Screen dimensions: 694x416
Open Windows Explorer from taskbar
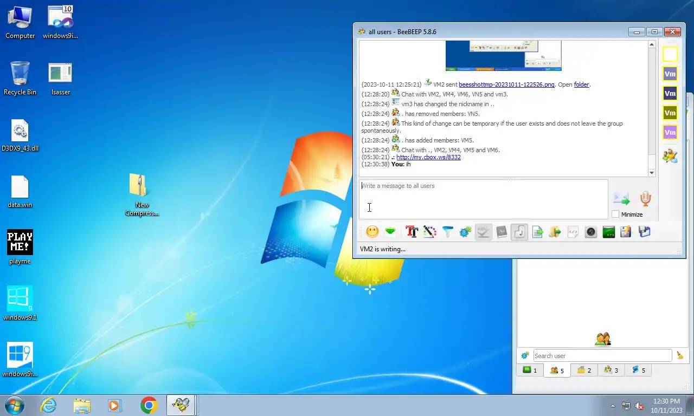(82, 405)
